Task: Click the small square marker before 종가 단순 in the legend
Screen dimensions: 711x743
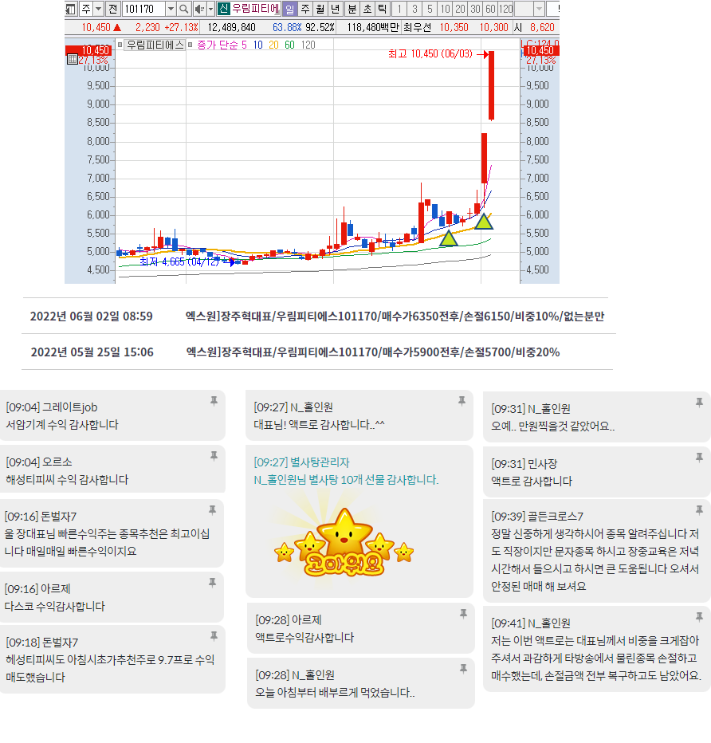Action: click(x=190, y=45)
